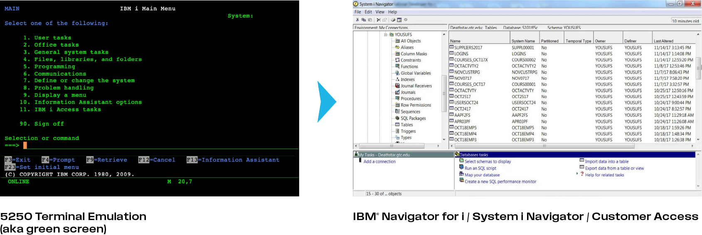Open the File menu
The height and width of the screenshot is (235, 702).
357,12
